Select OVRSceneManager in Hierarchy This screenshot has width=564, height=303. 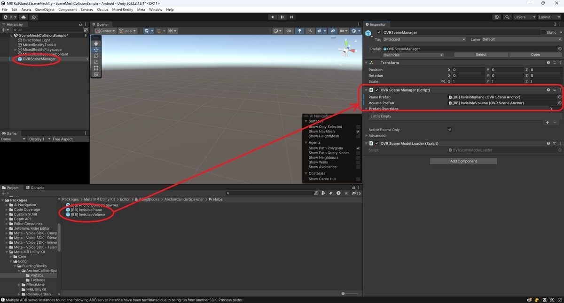pyautogui.click(x=39, y=59)
